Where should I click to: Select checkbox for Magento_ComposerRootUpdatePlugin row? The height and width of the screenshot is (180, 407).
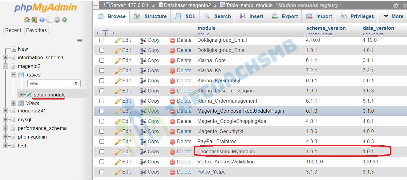102,111
